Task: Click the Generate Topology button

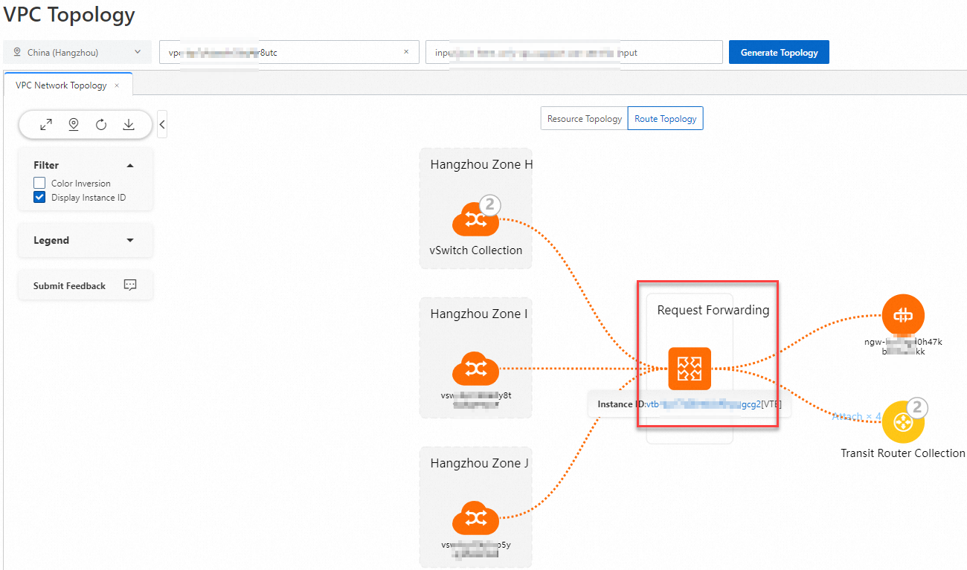Action: point(779,53)
